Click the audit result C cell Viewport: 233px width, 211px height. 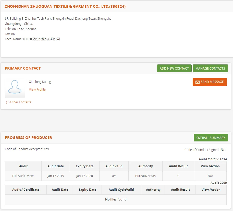pyautogui.click(x=178, y=176)
